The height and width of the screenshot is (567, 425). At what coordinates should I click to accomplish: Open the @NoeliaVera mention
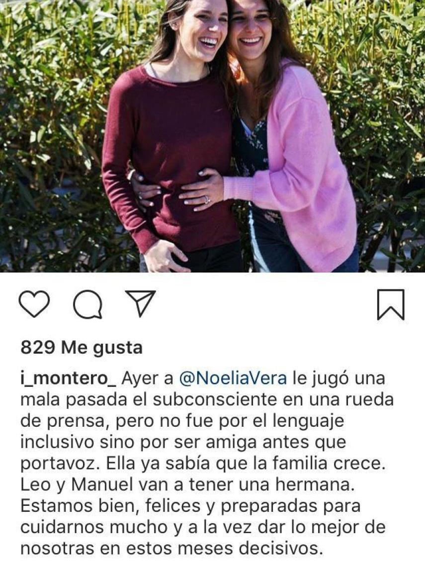tap(233, 378)
